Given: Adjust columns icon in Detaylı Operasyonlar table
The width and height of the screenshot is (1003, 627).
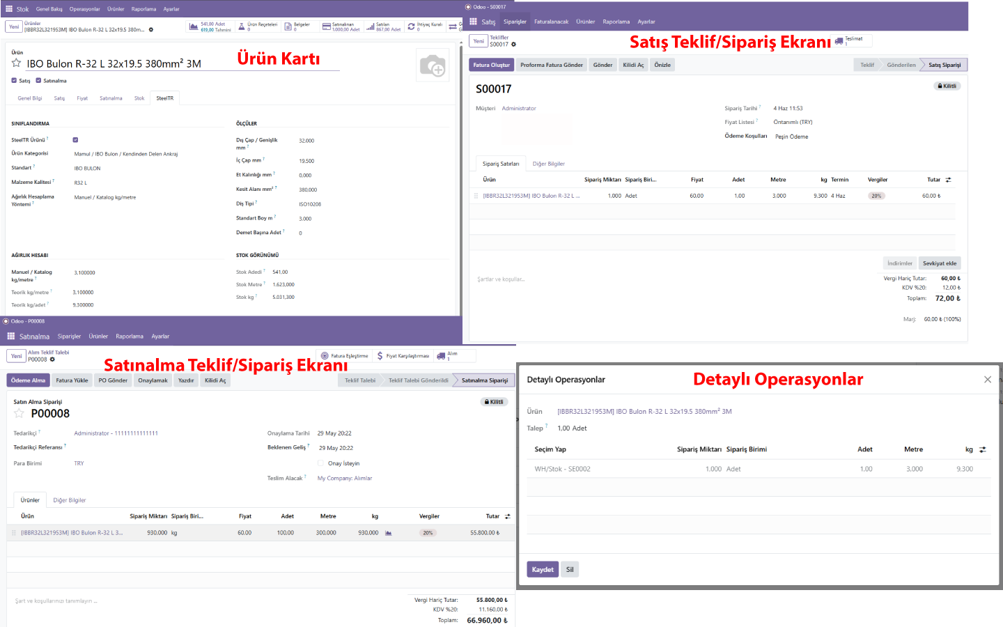Looking at the screenshot, I should coord(982,449).
